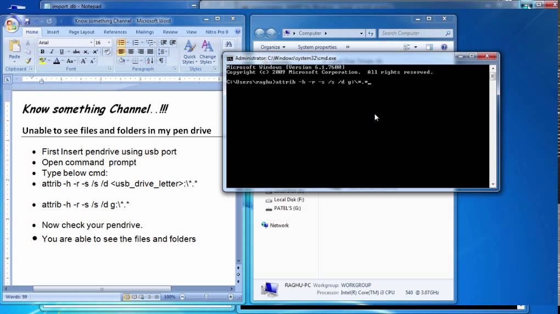This screenshot has height=314, width=560.
Task: Switch to the View ribbon tab
Action: 191,32
